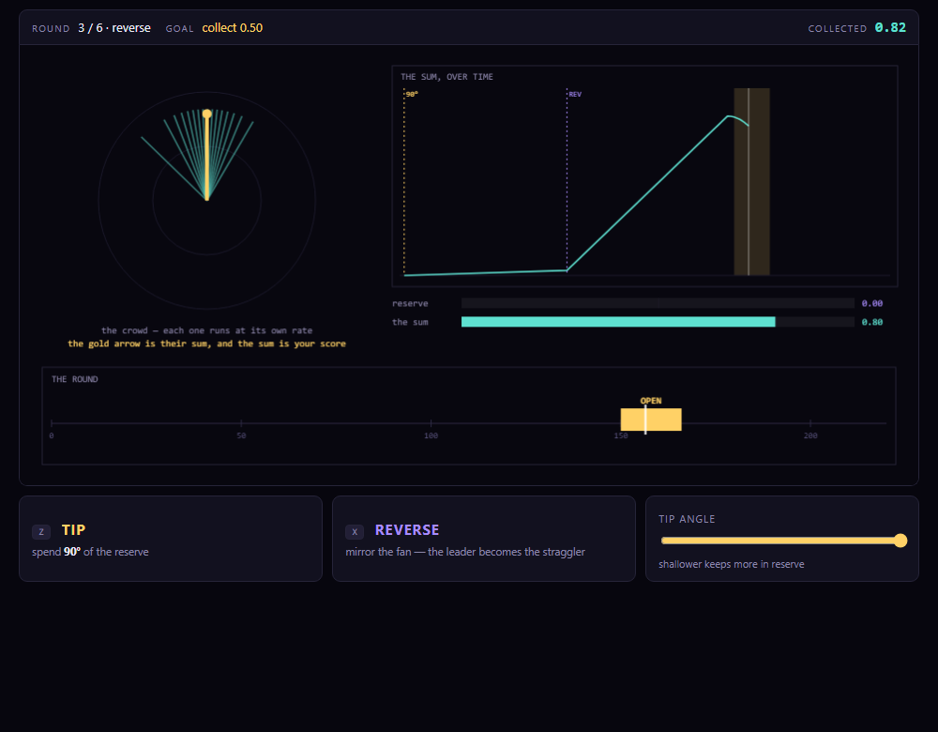Screen dimensions: 938x732
Task: Click the '100' tick label on the timeline
Action: [431, 435]
